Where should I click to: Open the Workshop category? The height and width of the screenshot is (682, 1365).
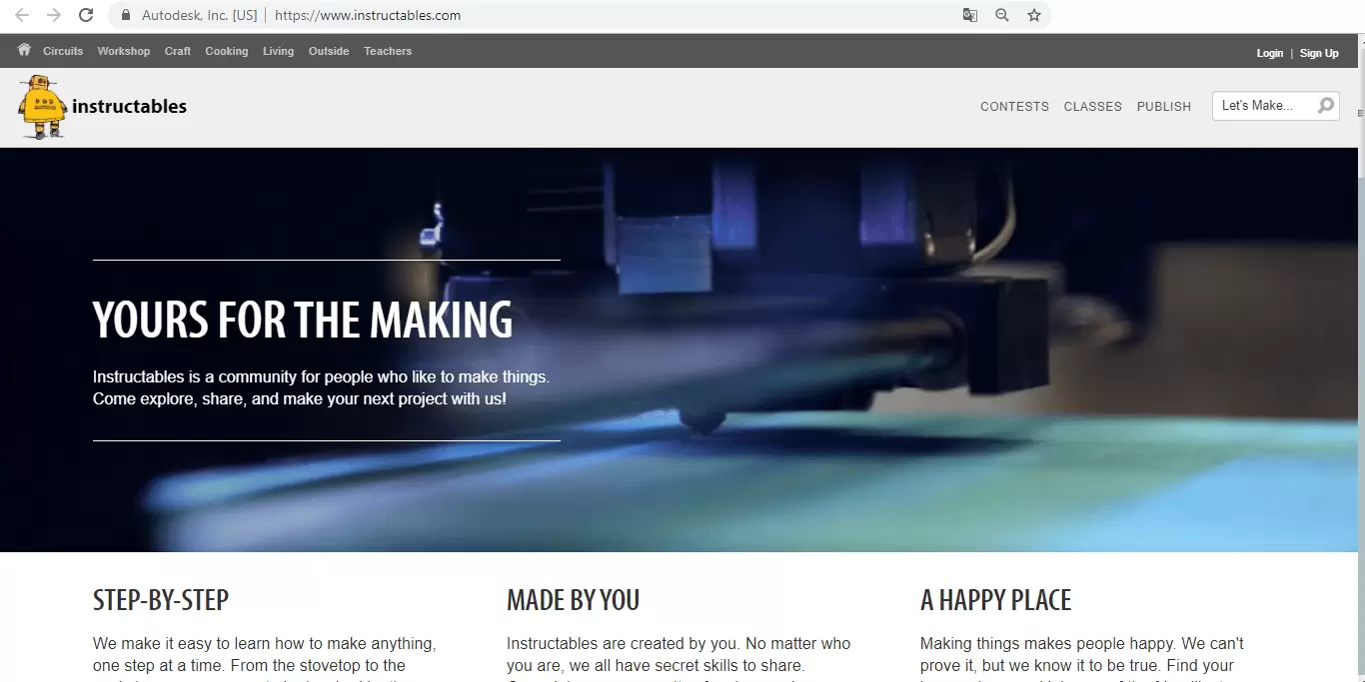[x=124, y=51]
